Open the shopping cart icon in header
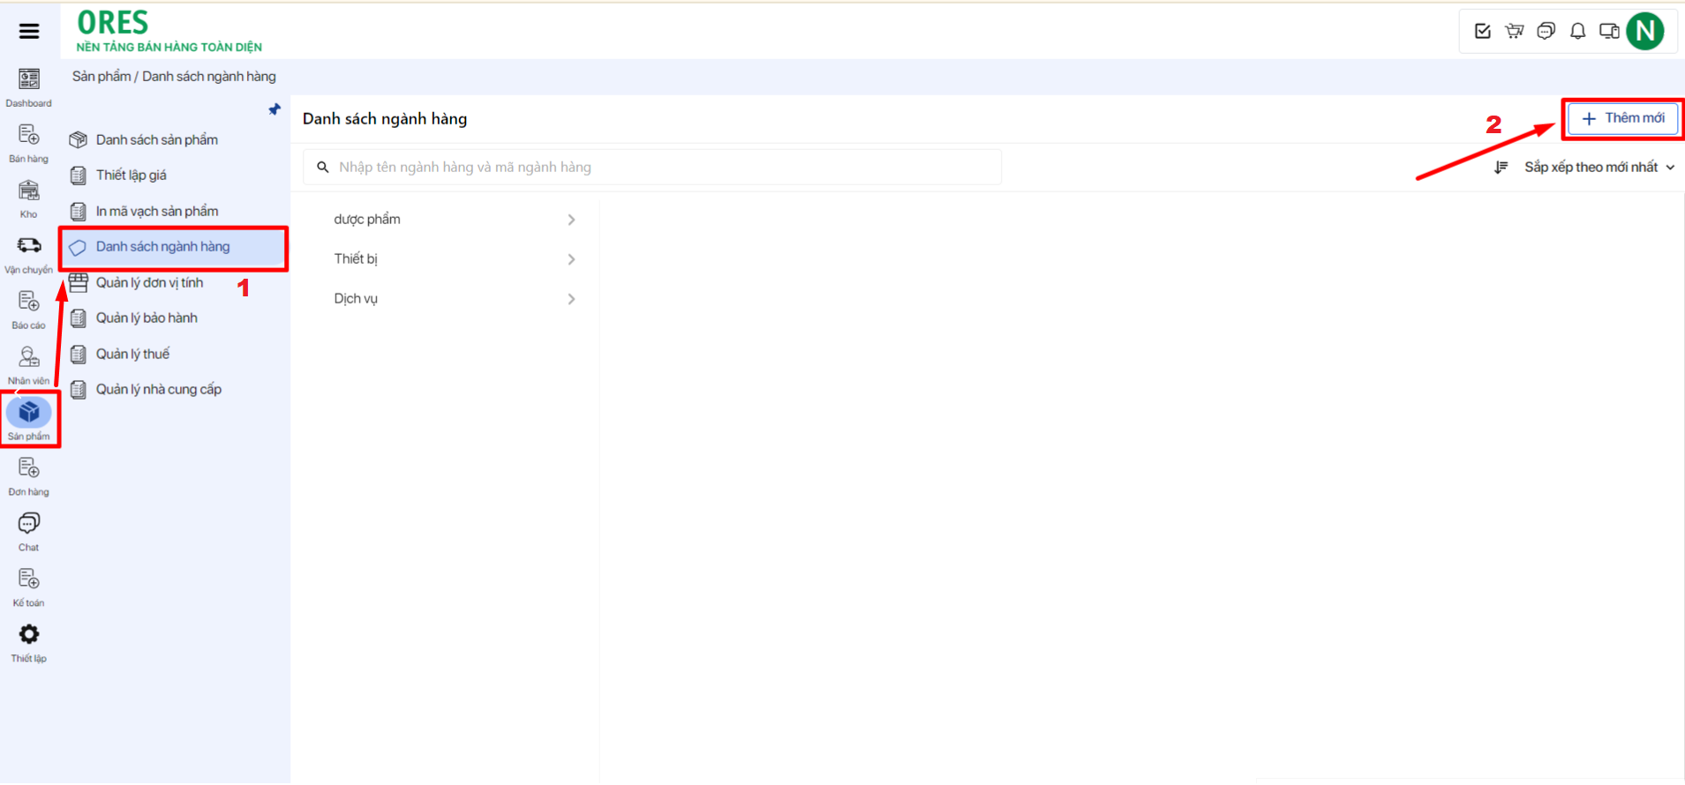Image resolution: width=1685 pixels, height=785 pixels. pyautogui.click(x=1515, y=32)
